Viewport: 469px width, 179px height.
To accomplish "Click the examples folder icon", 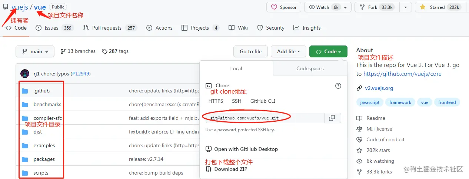I will (25, 146).
